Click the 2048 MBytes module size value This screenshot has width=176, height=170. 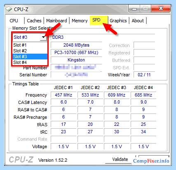tap(76, 45)
